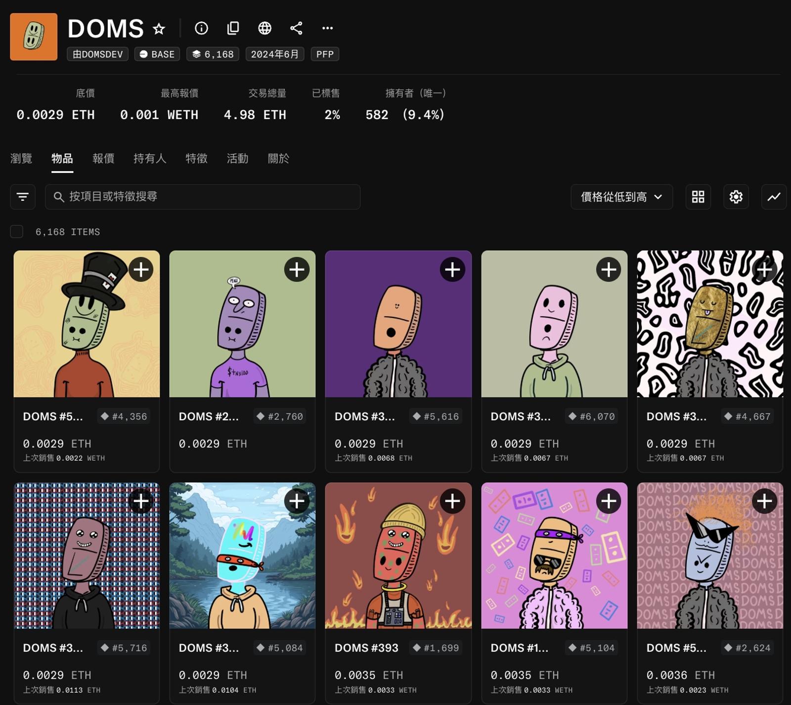The width and height of the screenshot is (791, 705).
Task: Add rank #4,356 item to cart
Action: [x=141, y=269]
